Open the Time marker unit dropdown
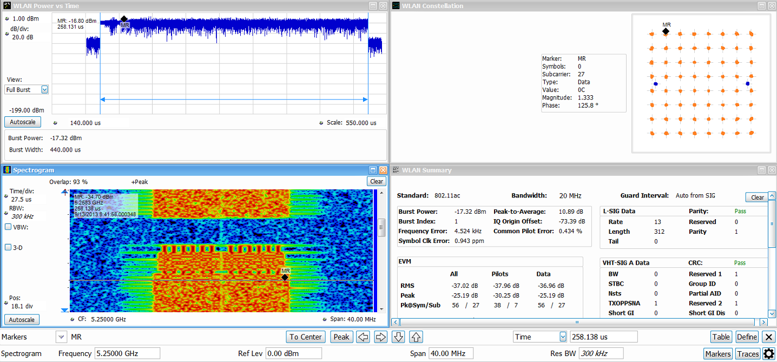The width and height of the screenshot is (777, 362). pyautogui.click(x=563, y=337)
